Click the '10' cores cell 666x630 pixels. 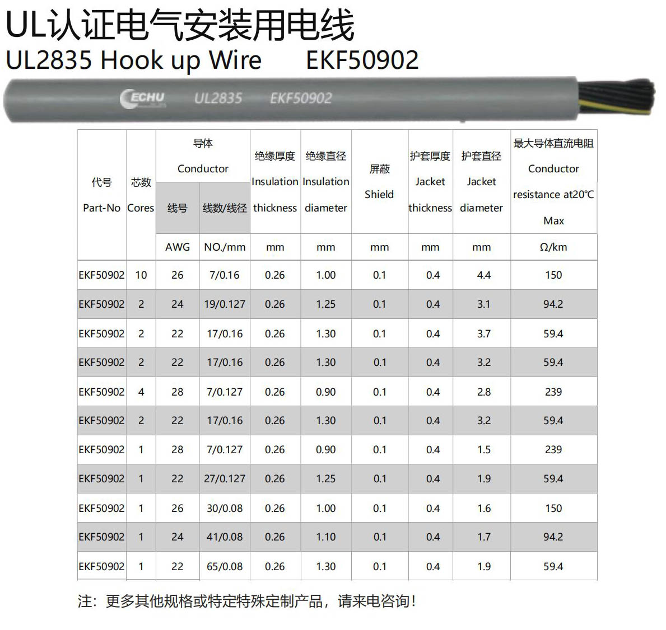141,275
